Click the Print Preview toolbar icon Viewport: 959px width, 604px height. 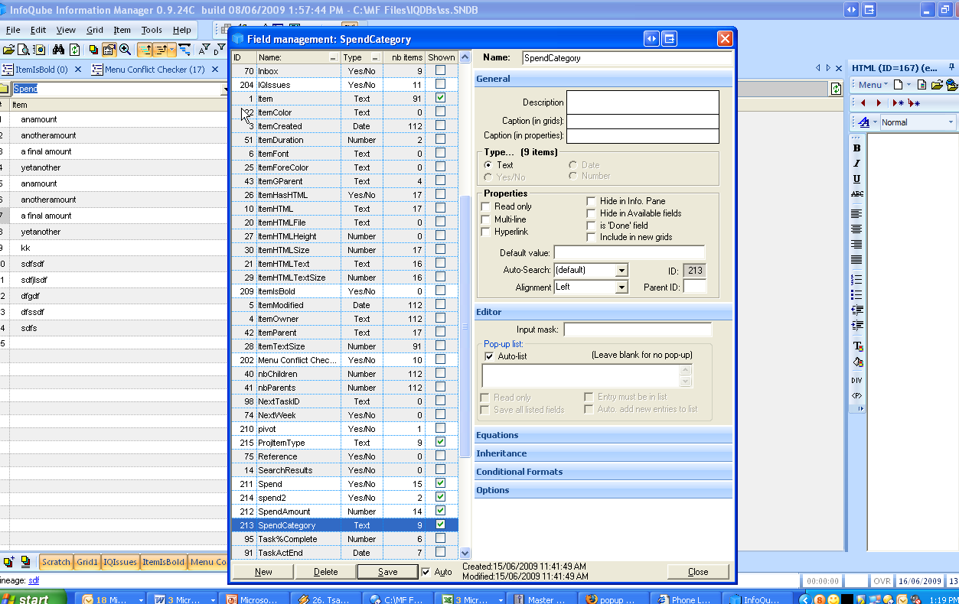[x=24, y=50]
